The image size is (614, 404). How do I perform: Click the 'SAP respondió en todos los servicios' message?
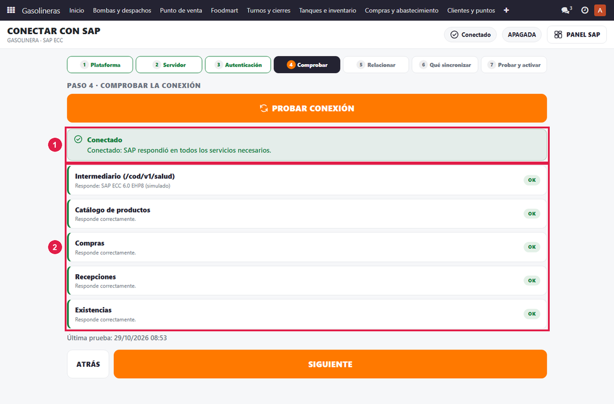179,150
